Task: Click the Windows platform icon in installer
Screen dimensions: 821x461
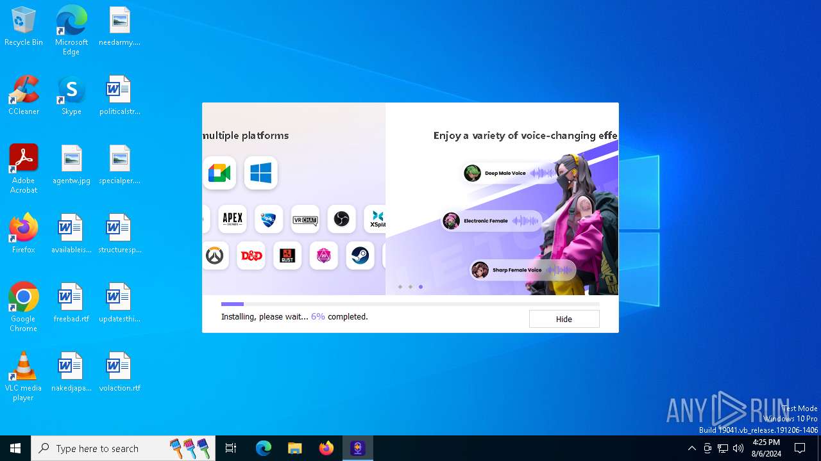Action: click(x=260, y=173)
